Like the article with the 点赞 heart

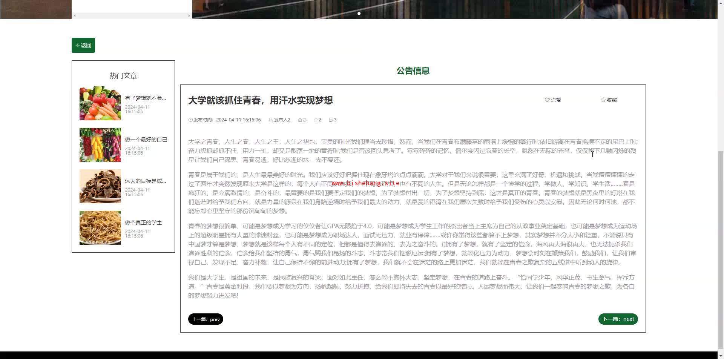[553, 100]
